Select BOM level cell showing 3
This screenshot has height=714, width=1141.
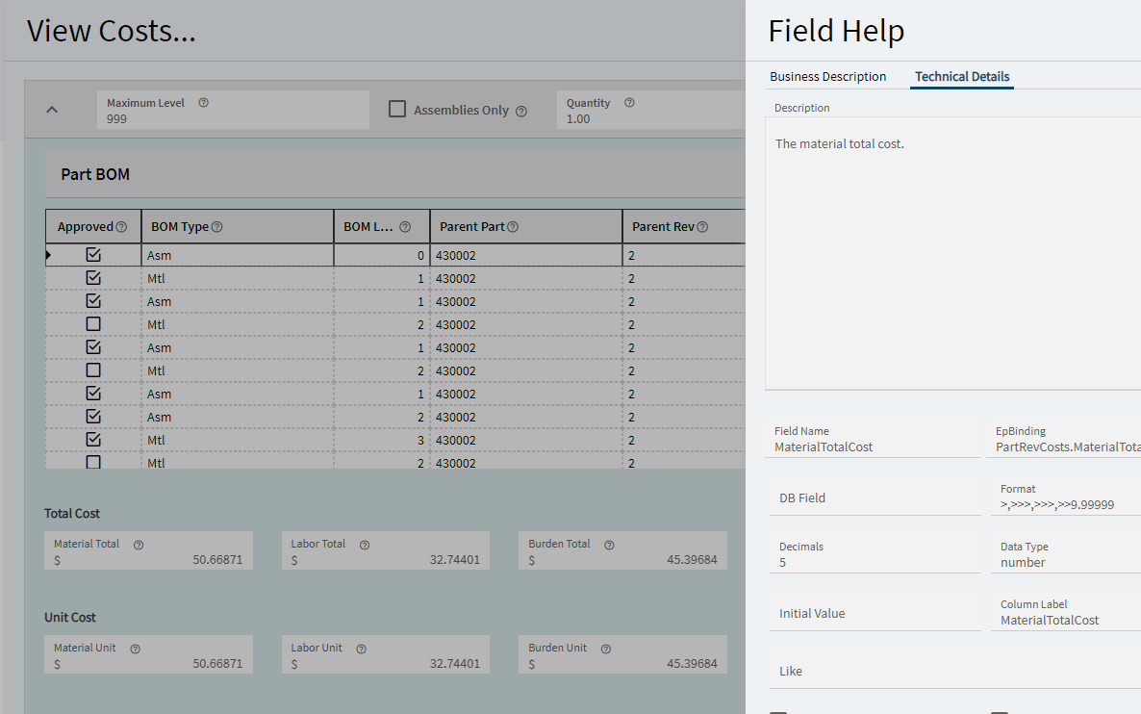coord(382,441)
